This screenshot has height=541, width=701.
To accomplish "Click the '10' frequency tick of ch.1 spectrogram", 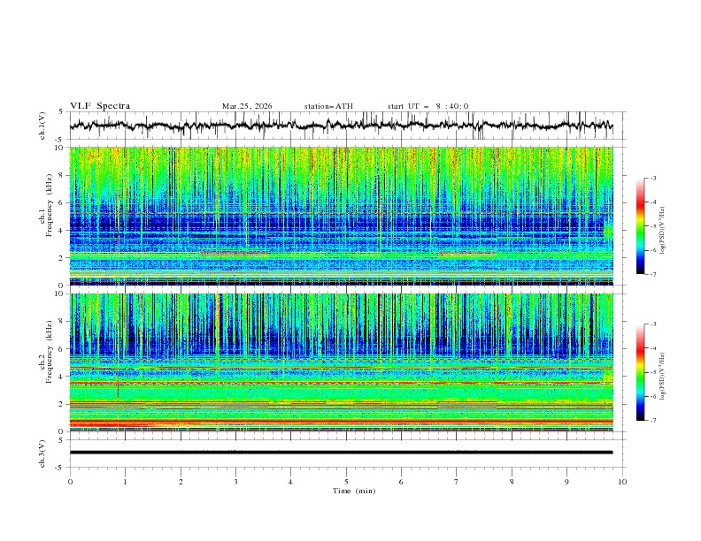I will point(61,148).
